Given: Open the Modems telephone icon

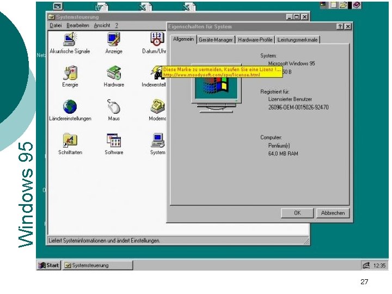Looking at the screenshot, I should pyautogui.click(x=157, y=107).
